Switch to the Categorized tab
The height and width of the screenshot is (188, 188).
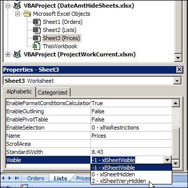click(x=52, y=92)
